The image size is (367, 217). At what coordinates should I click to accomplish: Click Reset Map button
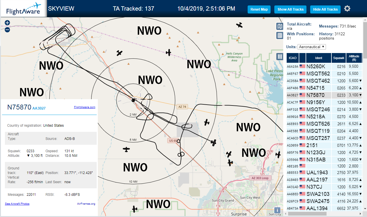[259, 9]
